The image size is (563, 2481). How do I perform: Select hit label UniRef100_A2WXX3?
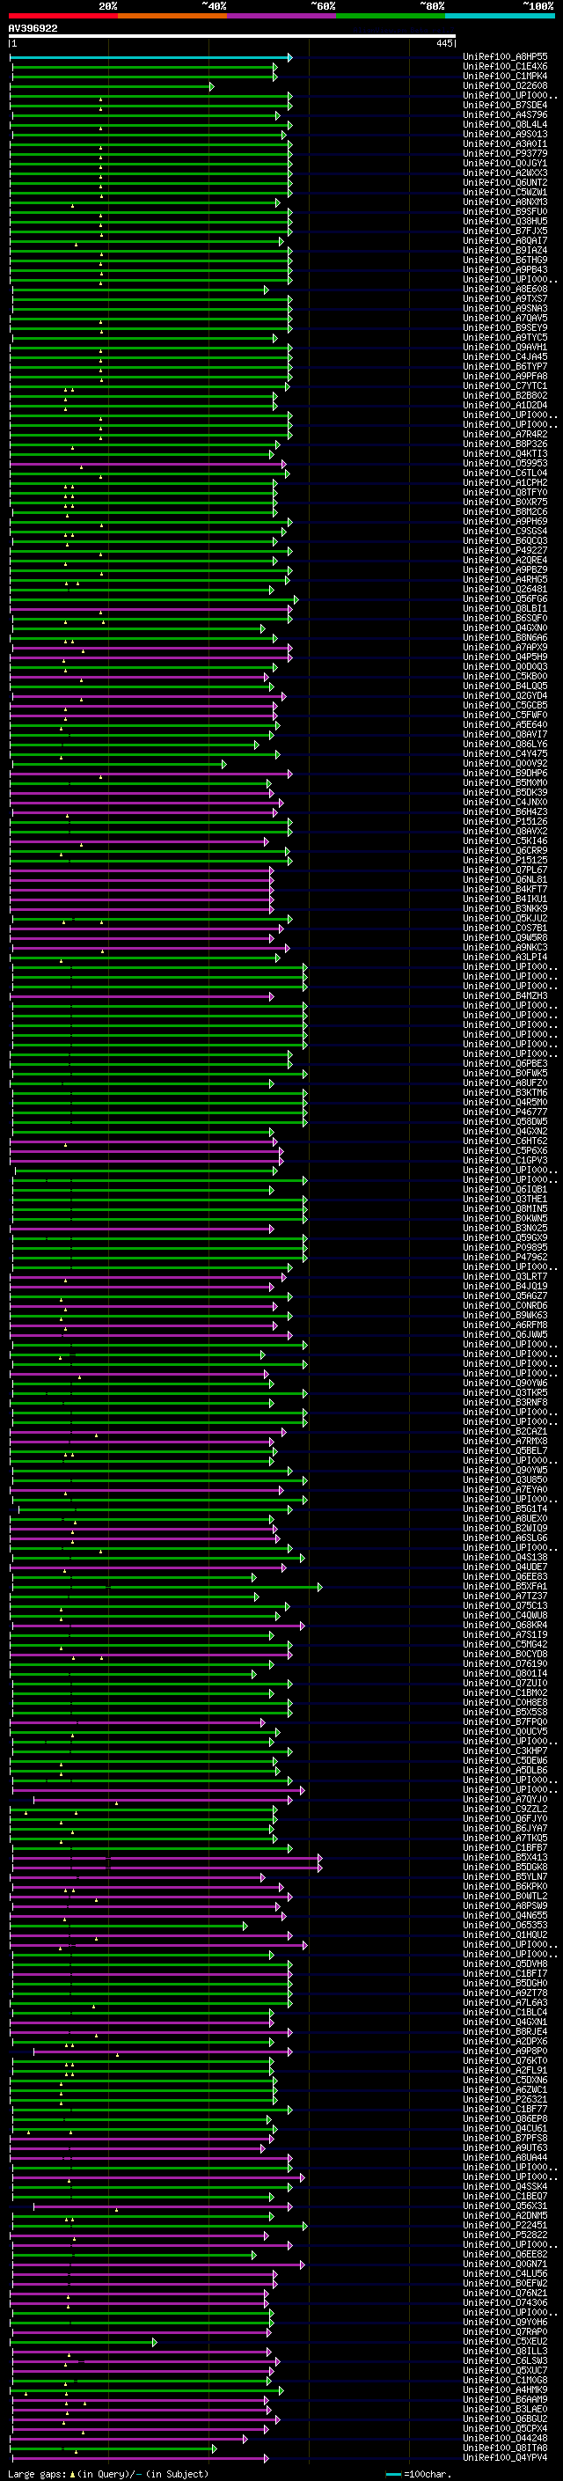(505, 173)
